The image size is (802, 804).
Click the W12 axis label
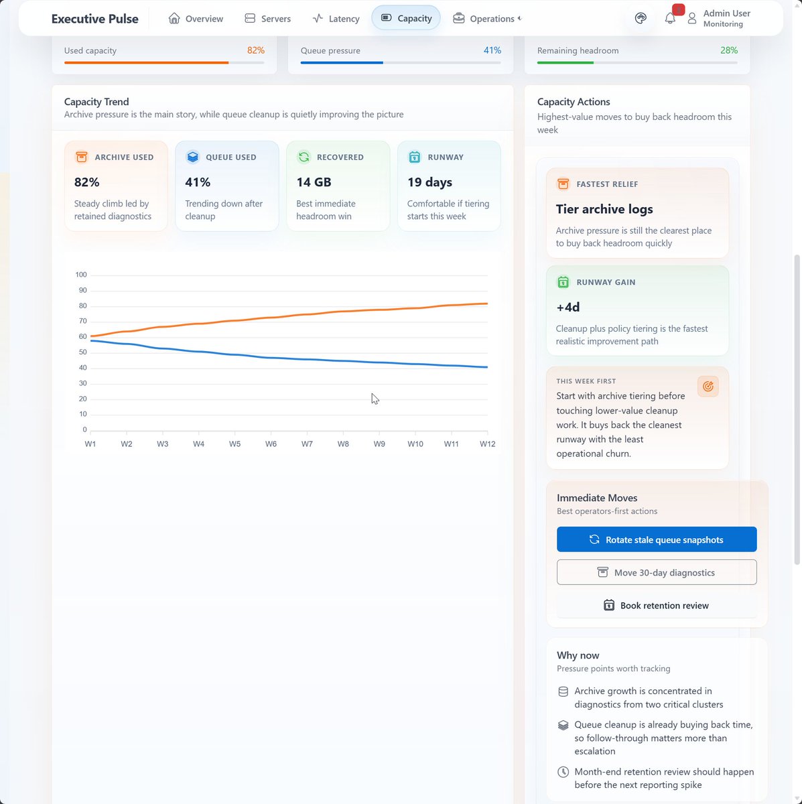pyautogui.click(x=488, y=444)
